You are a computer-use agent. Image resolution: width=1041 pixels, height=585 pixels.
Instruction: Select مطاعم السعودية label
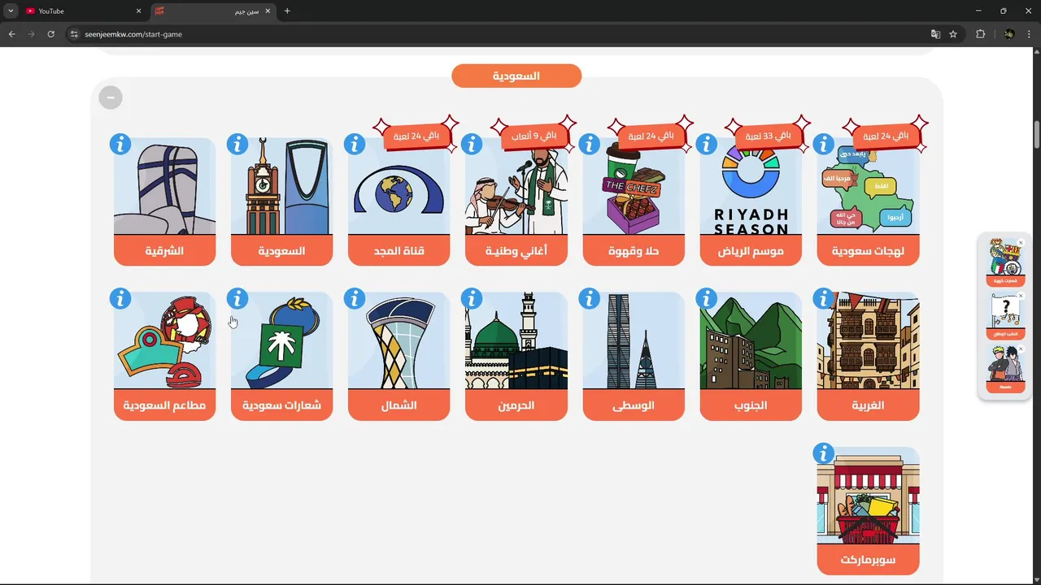(x=165, y=405)
